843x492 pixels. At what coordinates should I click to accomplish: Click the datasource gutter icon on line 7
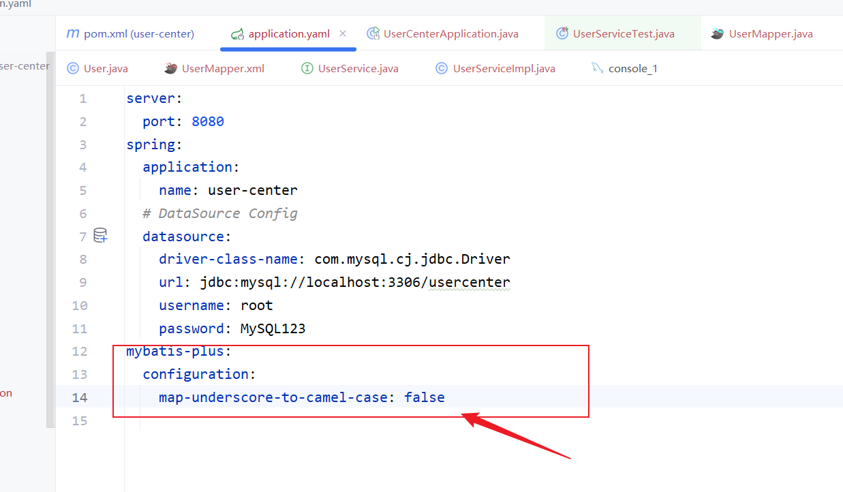(x=100, y=236)
